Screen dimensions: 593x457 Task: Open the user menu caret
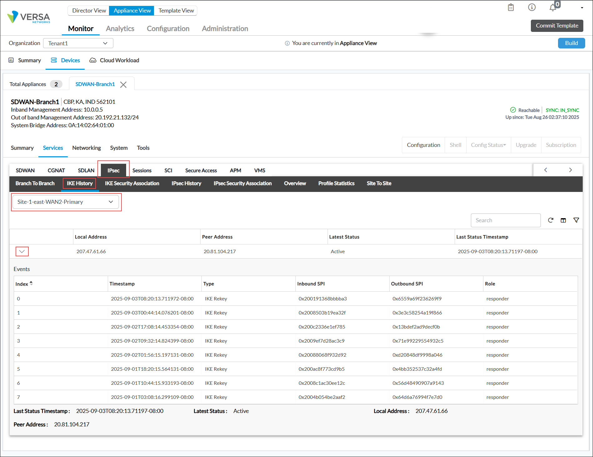click(x=582, y=8)
